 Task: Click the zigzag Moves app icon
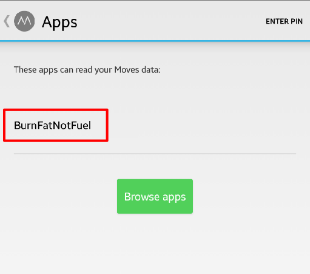coord(24,21)
